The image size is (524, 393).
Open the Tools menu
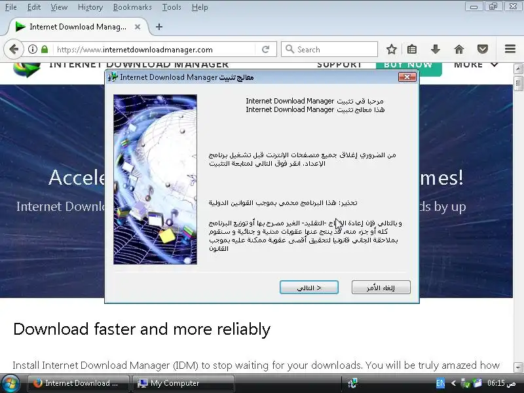tap(172, 7)
